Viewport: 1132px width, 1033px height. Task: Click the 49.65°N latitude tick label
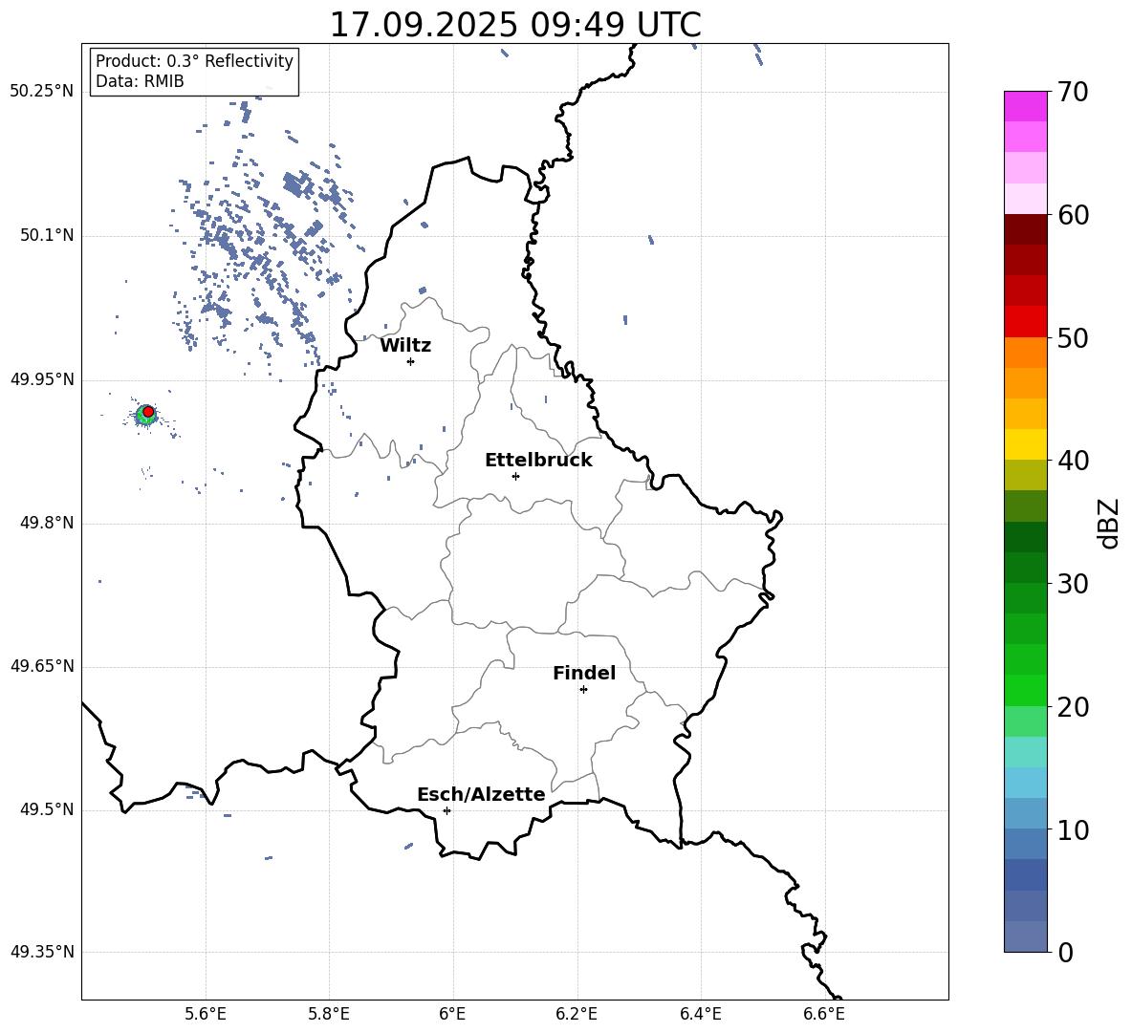tap(42, 666)
